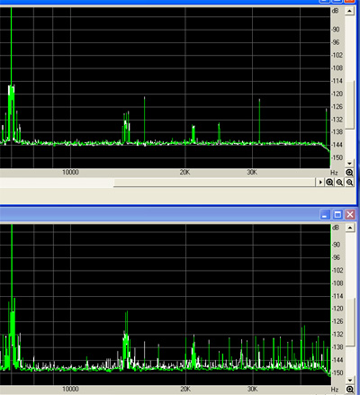
Task: Maximize the bottom spectrum window
Action: point(337,214)
